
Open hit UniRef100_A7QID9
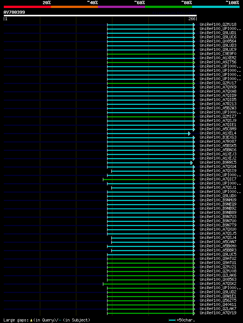pos(218,96)
